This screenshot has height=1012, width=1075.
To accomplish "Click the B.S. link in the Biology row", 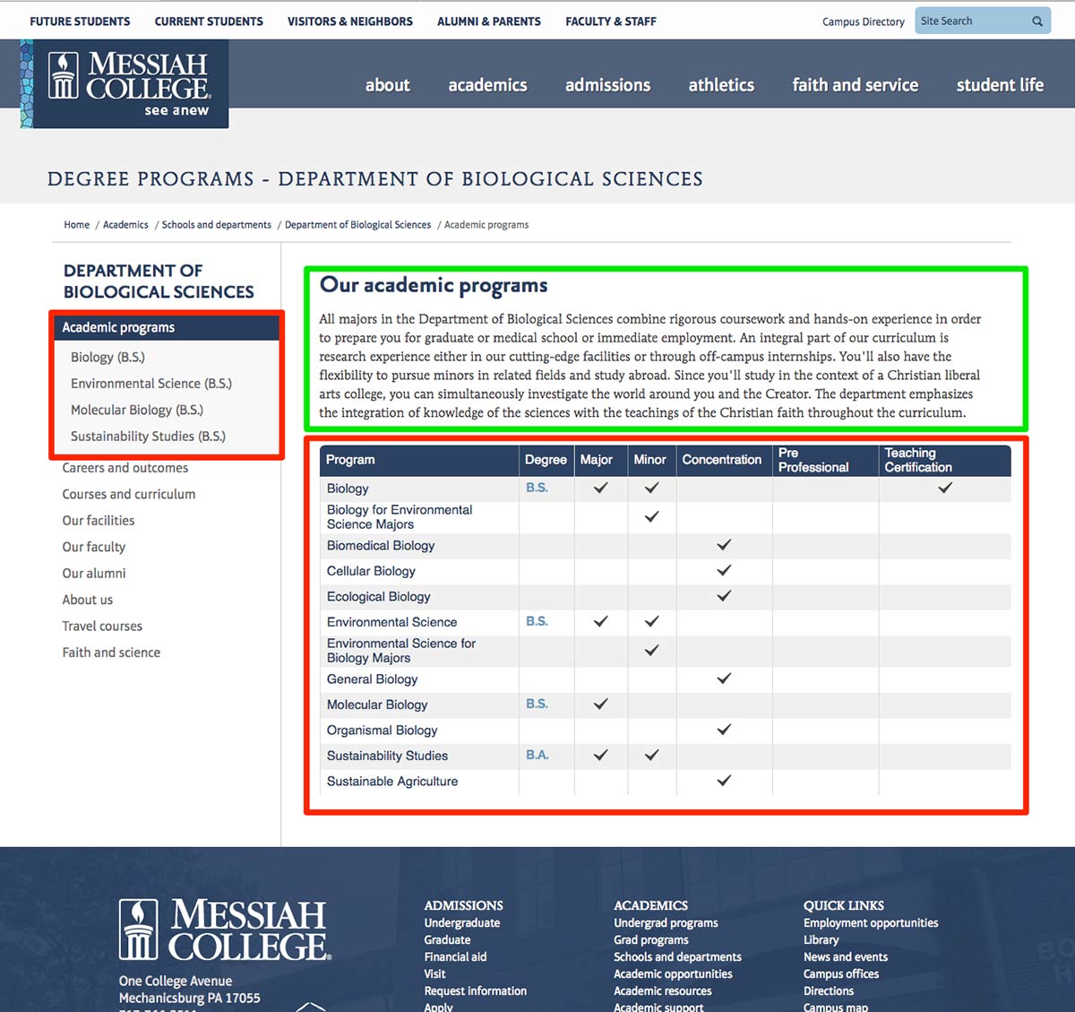I will click(537, 488).
